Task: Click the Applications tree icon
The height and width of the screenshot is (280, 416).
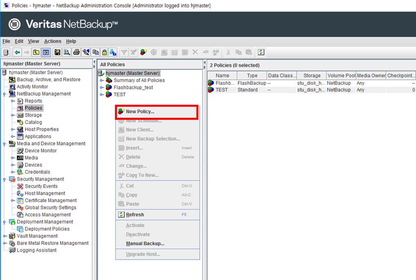Action: (x=20, y=137)
